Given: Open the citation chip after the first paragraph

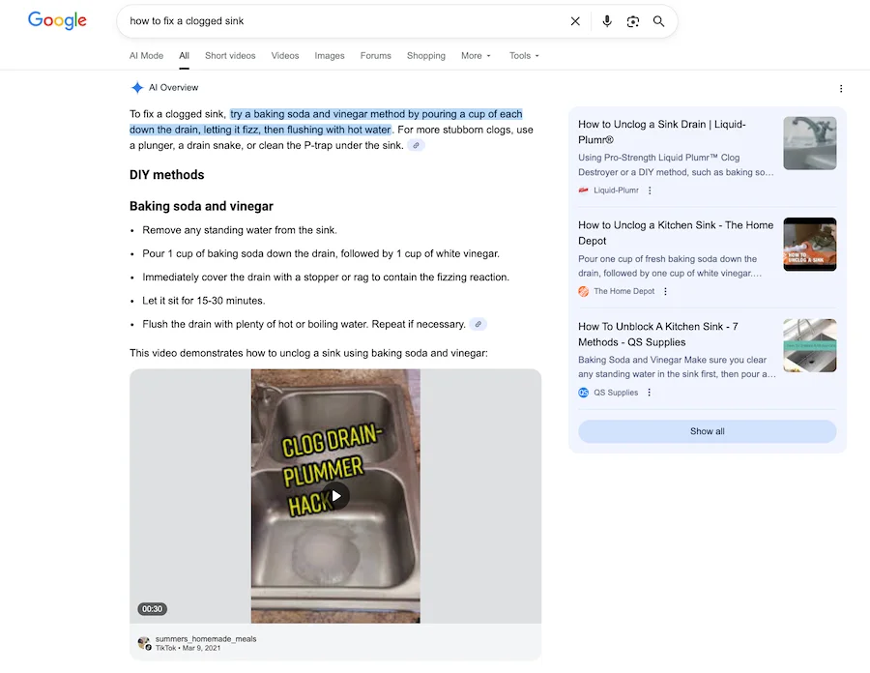Looking at the screenshot, I should click(416, 145).
